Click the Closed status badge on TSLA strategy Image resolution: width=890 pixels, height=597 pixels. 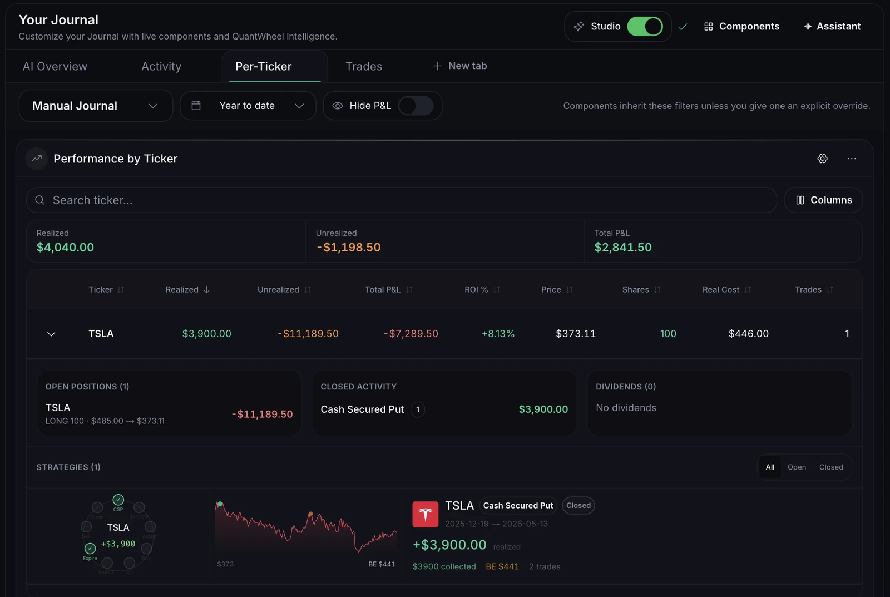click(578, 506)
